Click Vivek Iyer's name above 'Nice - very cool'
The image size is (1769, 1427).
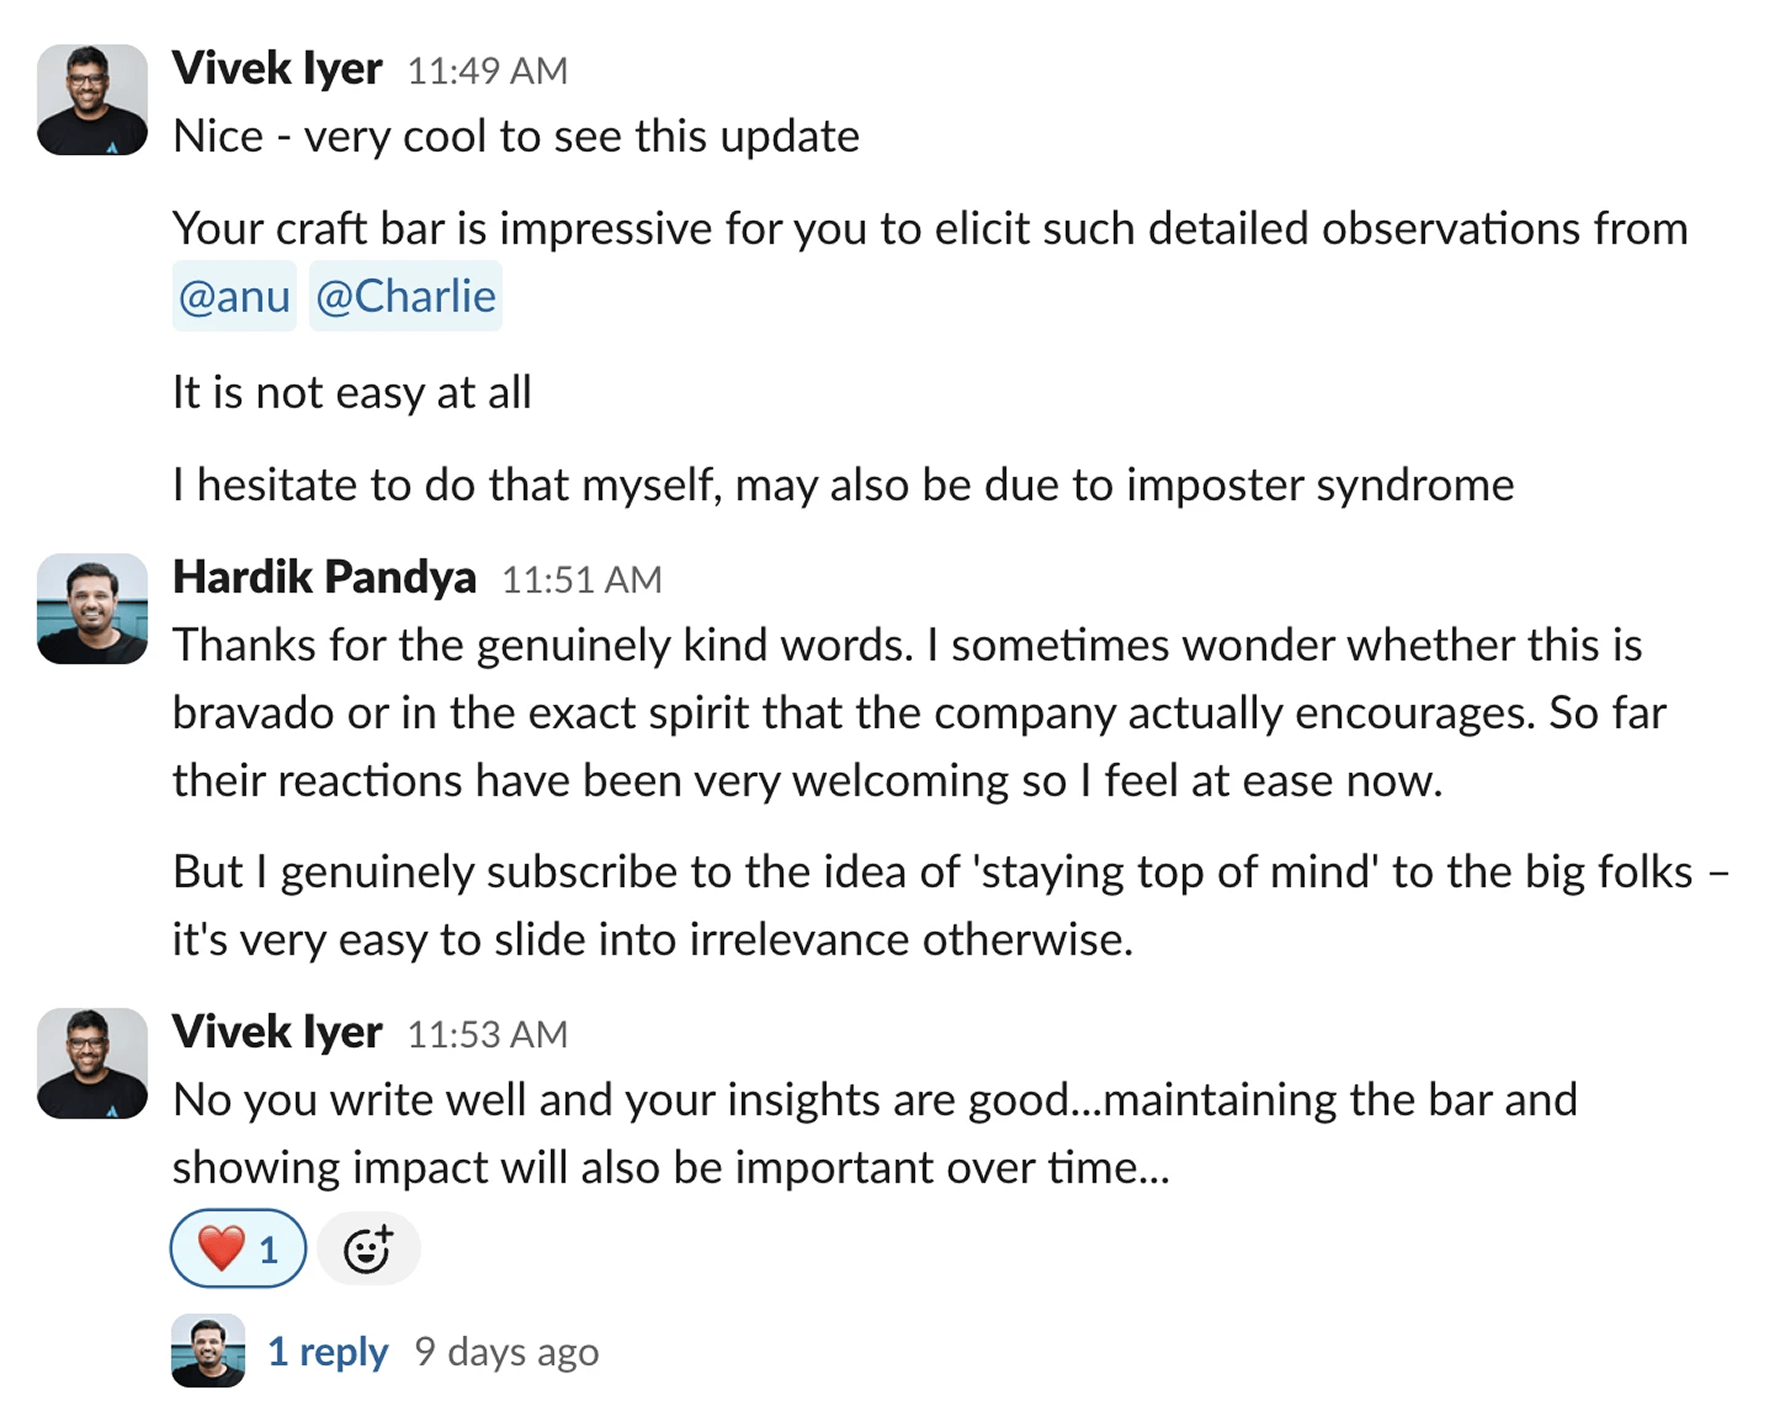[277, 68]
